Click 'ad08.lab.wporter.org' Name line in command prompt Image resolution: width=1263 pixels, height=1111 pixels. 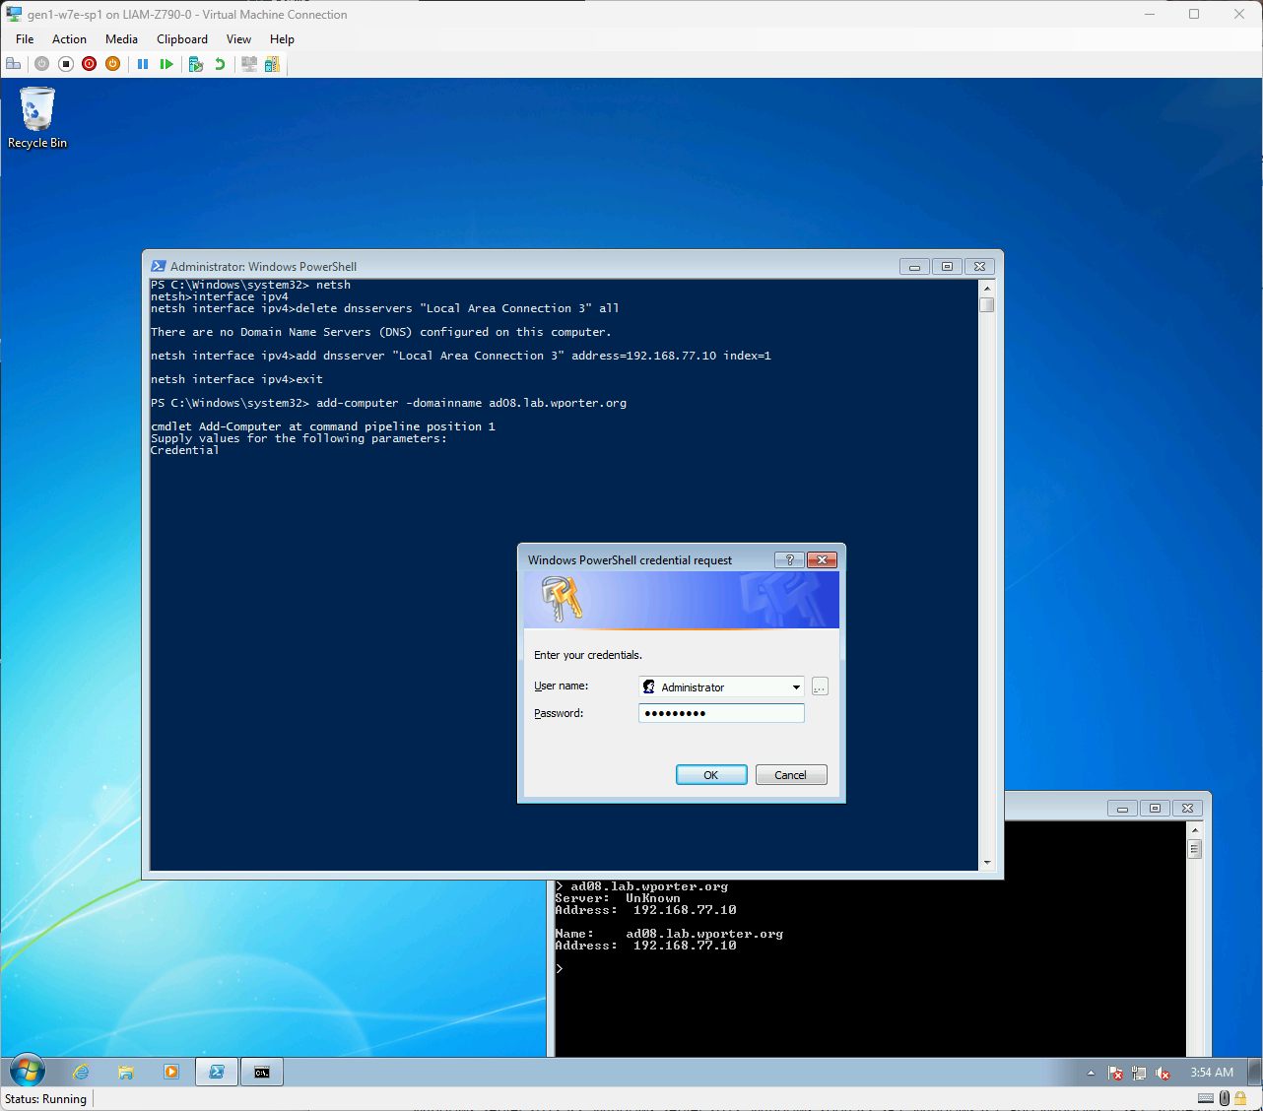669,934
